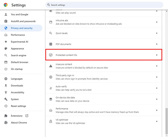Open Appearance settings page
Image resolution: width=168 pixels, height=137 pixels.
[x=21, y=49]
